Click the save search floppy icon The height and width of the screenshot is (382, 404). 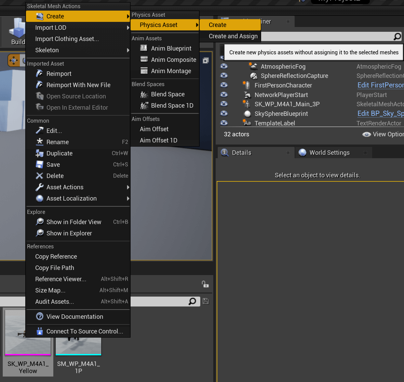click(206, 301)
